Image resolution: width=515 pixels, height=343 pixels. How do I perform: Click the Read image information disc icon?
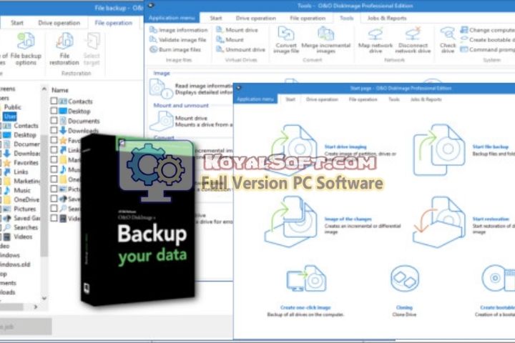point(161,89)
